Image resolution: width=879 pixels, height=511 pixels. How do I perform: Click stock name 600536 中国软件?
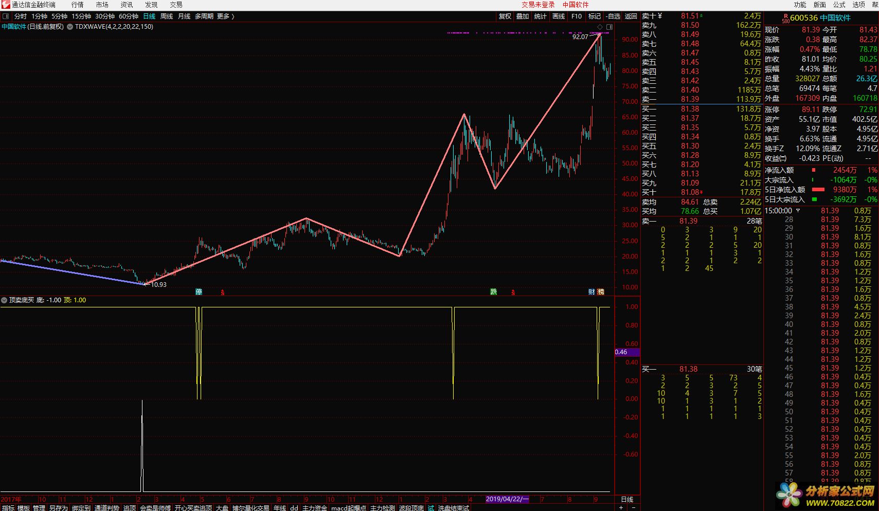tap(820, 18)
